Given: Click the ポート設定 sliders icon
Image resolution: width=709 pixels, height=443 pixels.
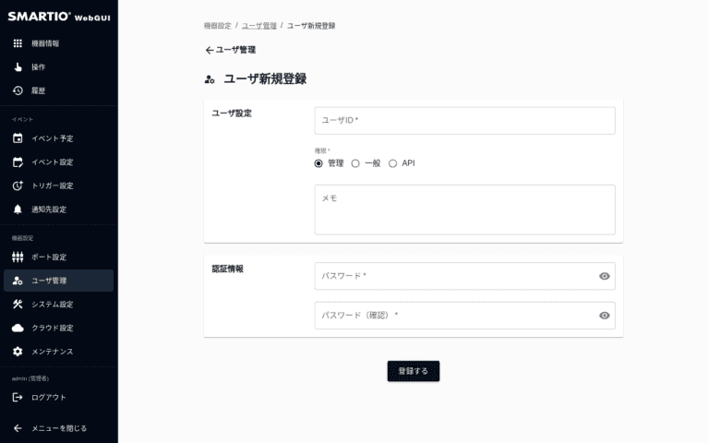Looking at the screenshot, I should point(18,257).
